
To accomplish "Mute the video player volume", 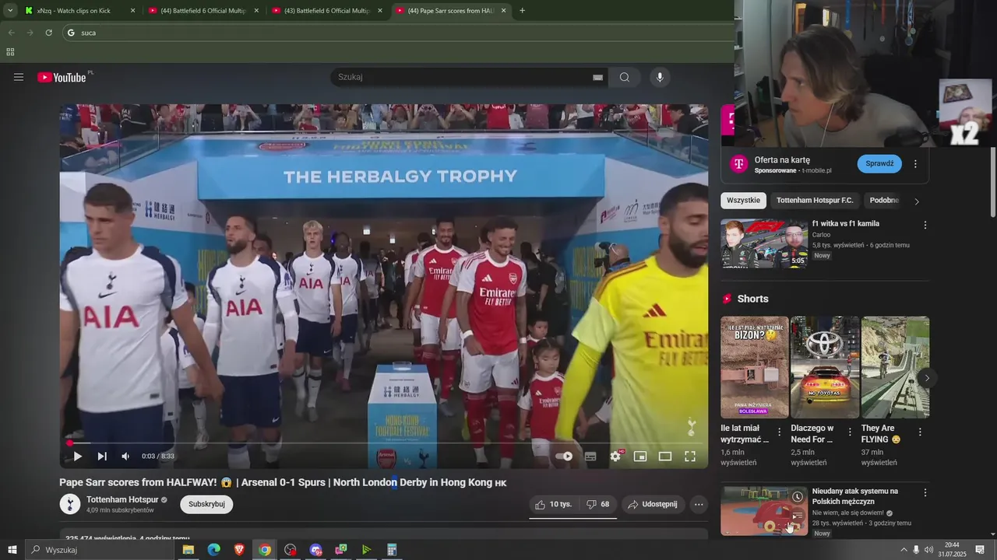I will click(x=125, y=457).
